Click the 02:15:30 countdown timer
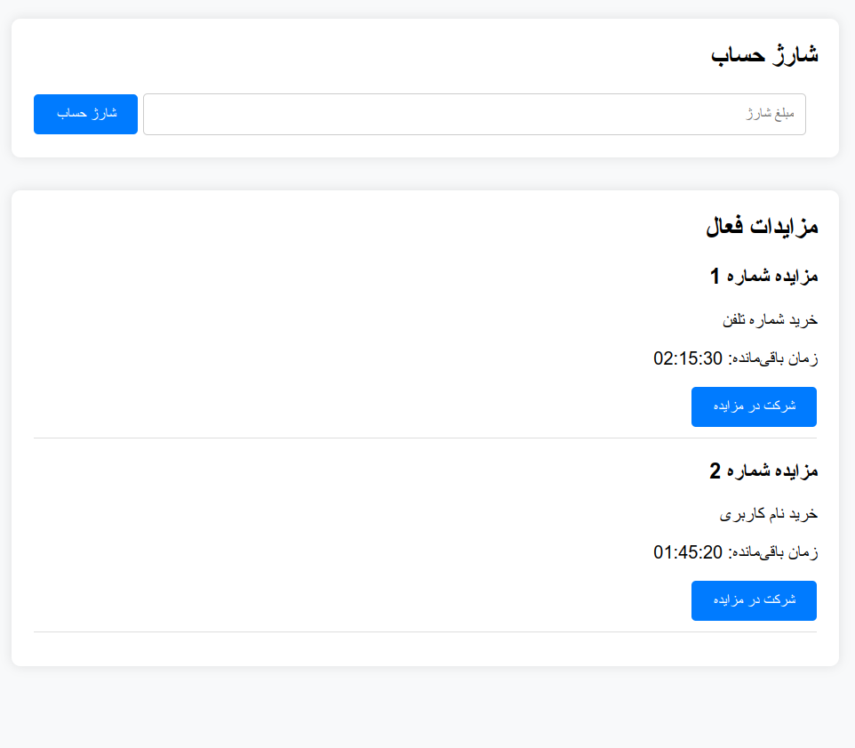Image resolution: width=855 pixels, height=748 pixels. 688,358
